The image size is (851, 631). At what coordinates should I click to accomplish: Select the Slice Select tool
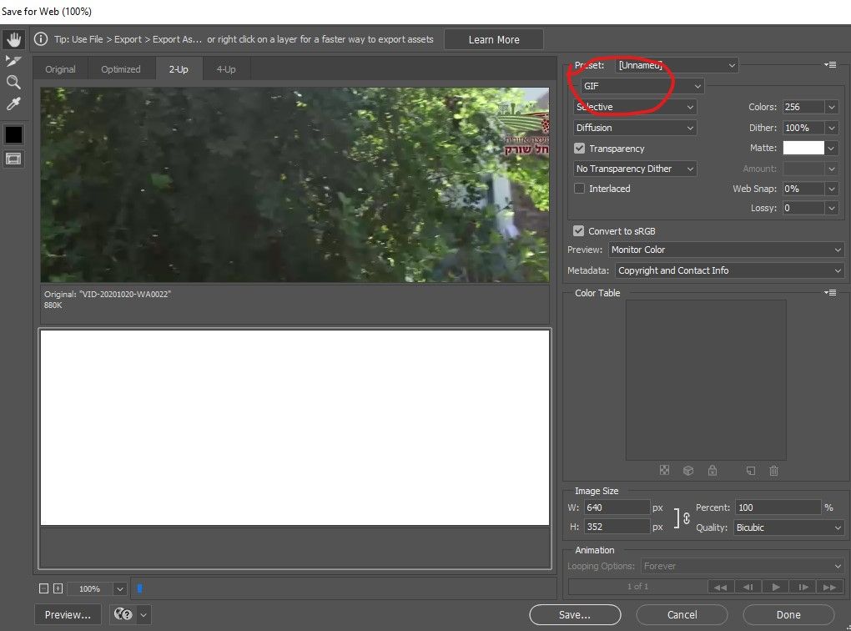click(x=13, y=61)
